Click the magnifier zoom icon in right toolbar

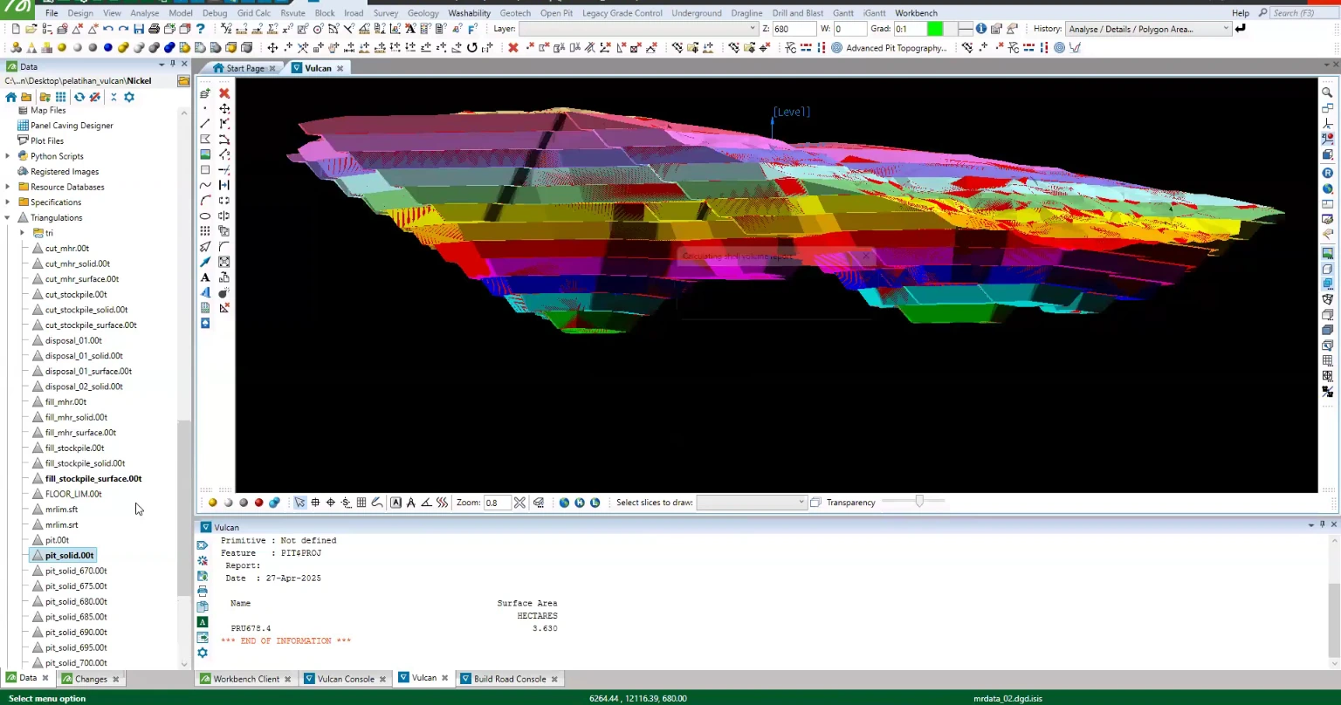[x=1327, y=92]
